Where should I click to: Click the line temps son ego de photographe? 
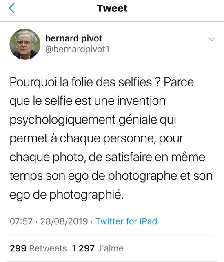[x=111, y=176]
